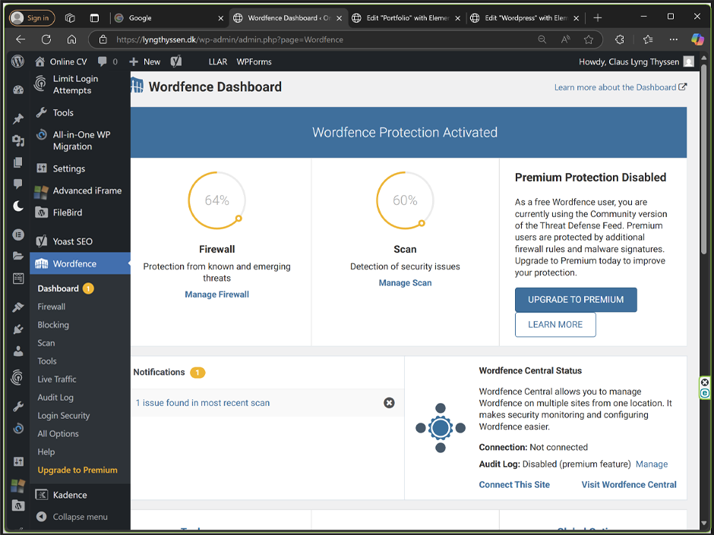Click the WordPress logo in admin bar

18,61
